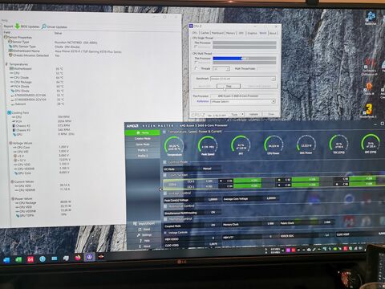Click Settings in Ryzen Master sidebar

[144, 235]
